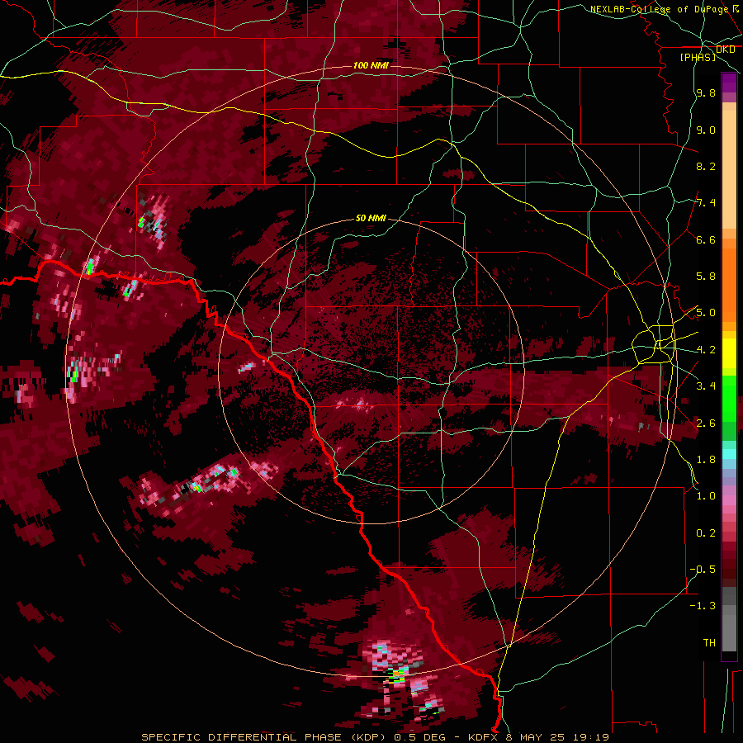The image size is (743, 743).
Task: Click the TH threshold label on the scale
Action: click(x=709, y=643)
